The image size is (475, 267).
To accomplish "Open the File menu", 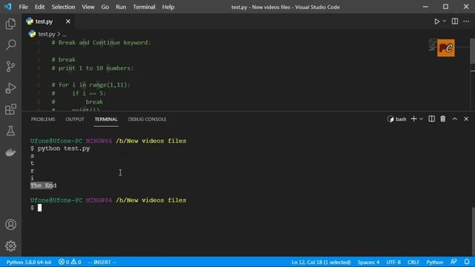I will pyautogui.click(x=23, y=7).
